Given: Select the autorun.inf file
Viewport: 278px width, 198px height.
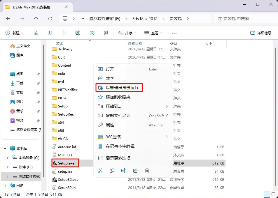Looking at the screenshot, I should click(x=64, y=147).
